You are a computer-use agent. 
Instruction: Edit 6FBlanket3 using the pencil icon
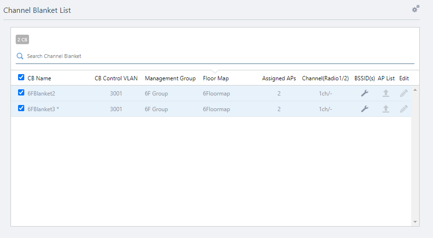click(404, 109)
